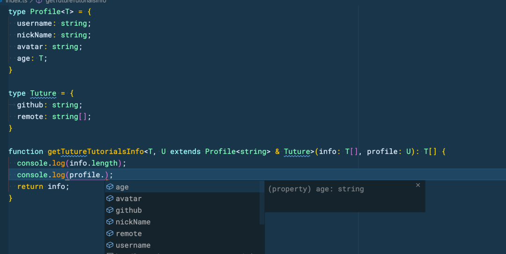Image resolution: width=506 pixels, height=254 pixels.
Task: Click 'profile: U' parameter in function signature
Action: 388,152
